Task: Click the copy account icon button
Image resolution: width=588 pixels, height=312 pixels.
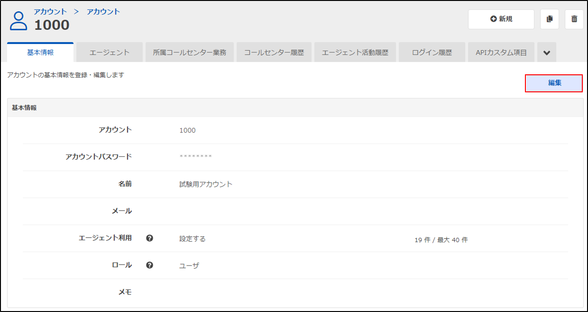Action: tap(550, 19)
